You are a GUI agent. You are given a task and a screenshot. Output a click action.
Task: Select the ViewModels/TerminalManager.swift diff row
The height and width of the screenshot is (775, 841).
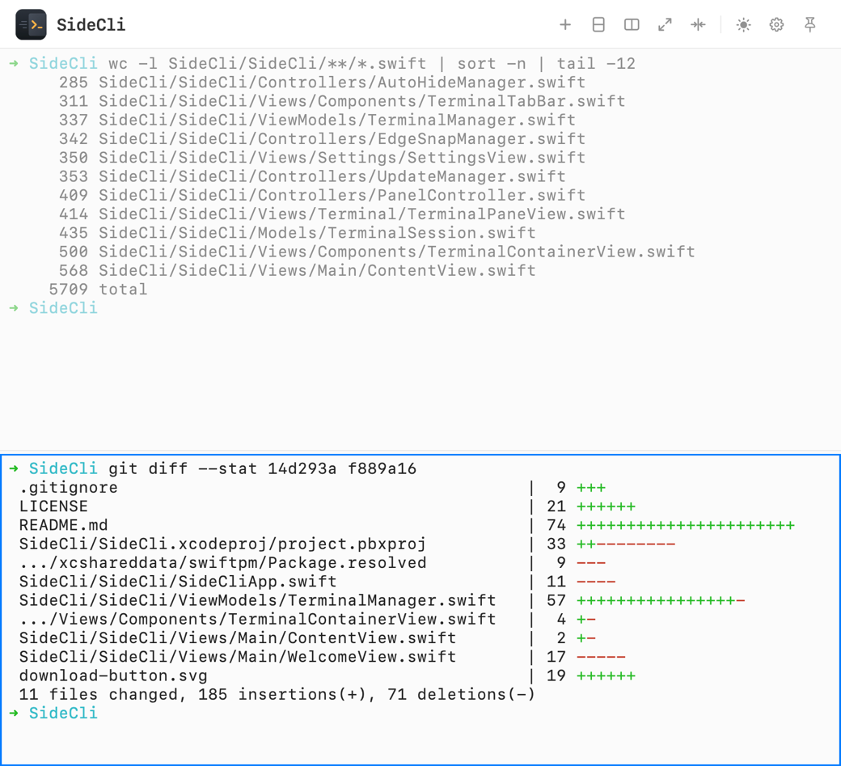(382, 600)
